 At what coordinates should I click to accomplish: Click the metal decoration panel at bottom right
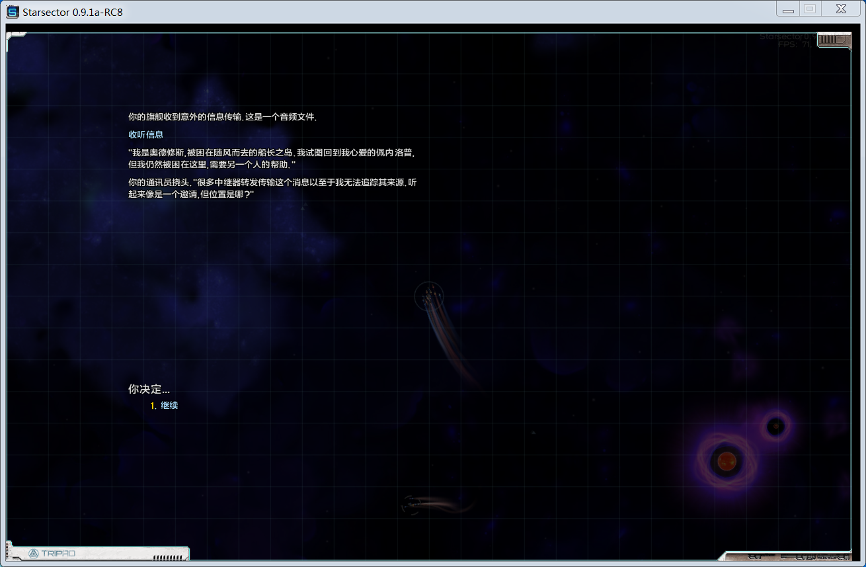point(787,556)
